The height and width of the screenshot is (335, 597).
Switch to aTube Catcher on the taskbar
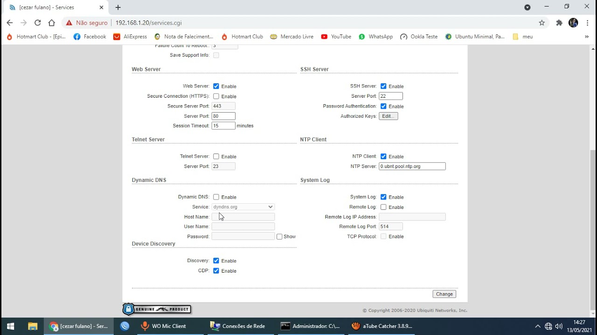(x=382, y=326)
